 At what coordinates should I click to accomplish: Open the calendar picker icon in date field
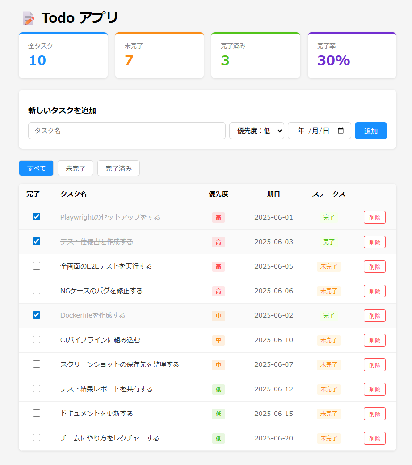coord(341,131)
